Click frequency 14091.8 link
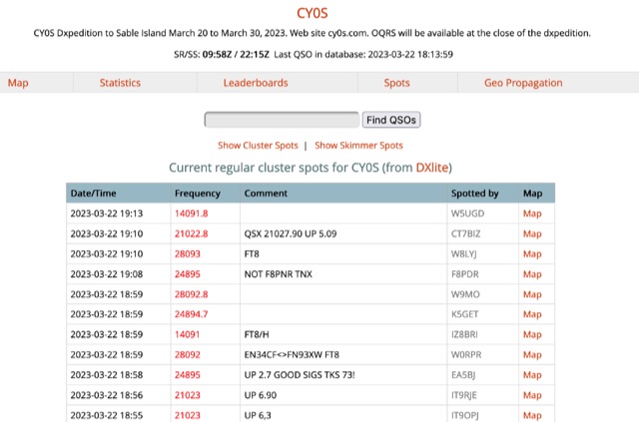The image size is (639, 422). [191, 212]
